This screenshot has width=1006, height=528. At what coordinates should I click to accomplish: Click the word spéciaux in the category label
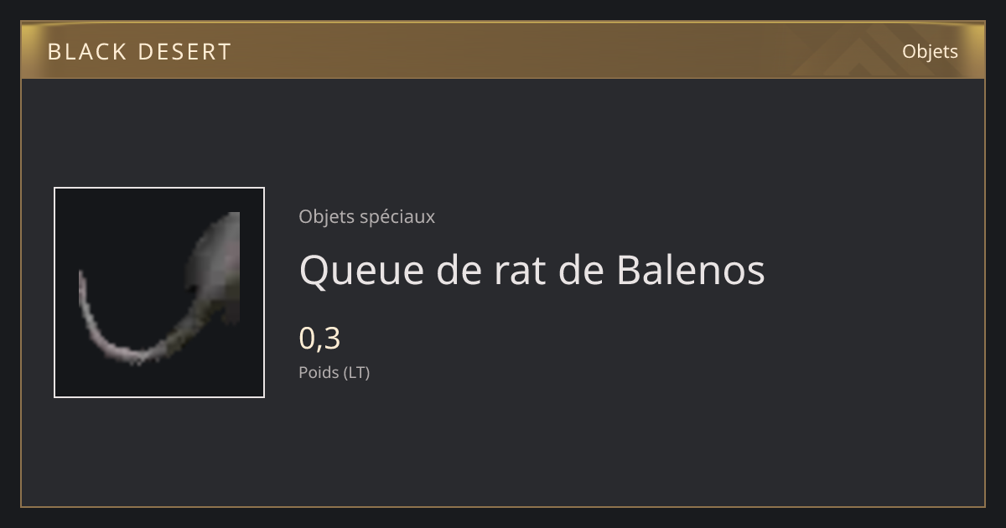click(x=397, y=217)
